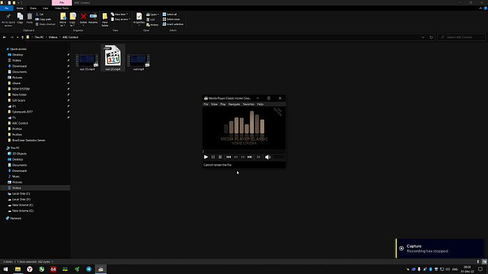The width and height of the screenshot is (488, 274).
Task: Click the red Delete icon in the ribbon
Action: 84,18
